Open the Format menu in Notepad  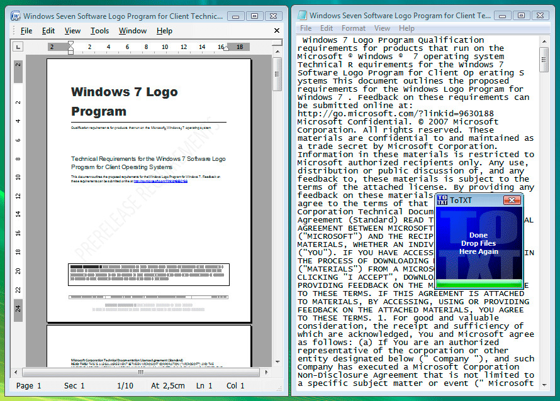coord(354,28)
